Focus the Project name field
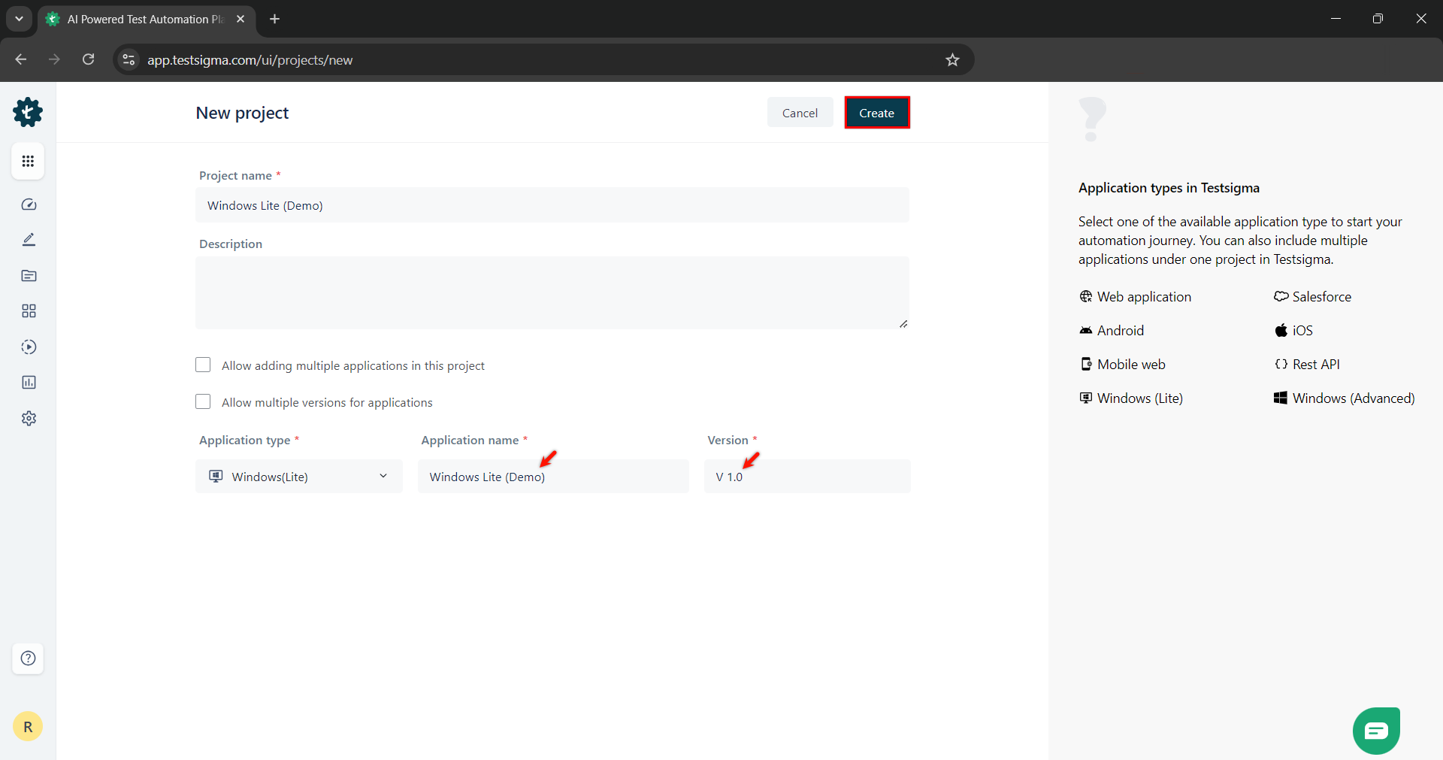 tap(552, 205)
